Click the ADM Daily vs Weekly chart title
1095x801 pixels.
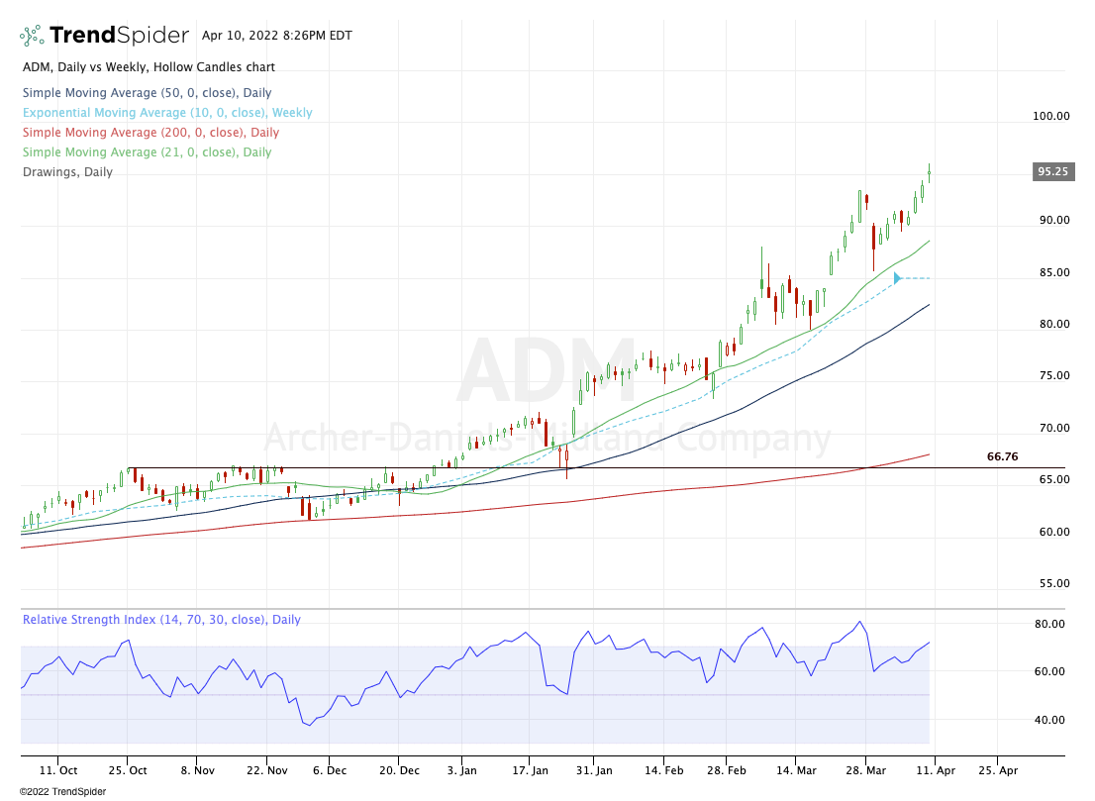[x=149, y=67]
